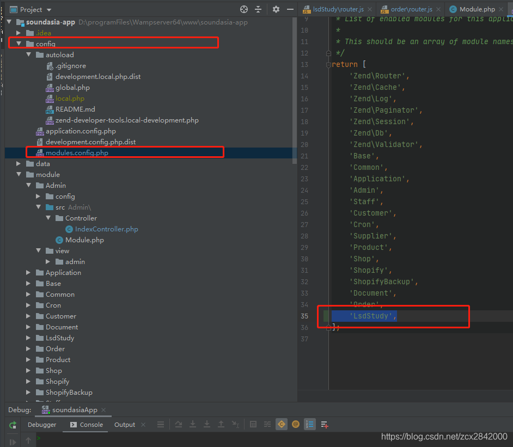Toggle the numbered list debug option
The image size is (513, 447).
(x=310, y=425)
